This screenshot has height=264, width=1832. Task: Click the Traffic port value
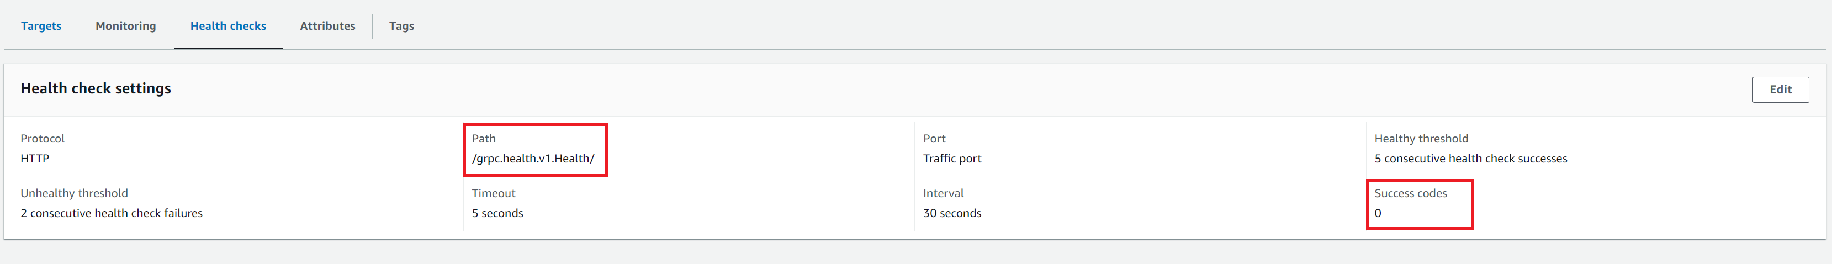(x=951, y=159)
